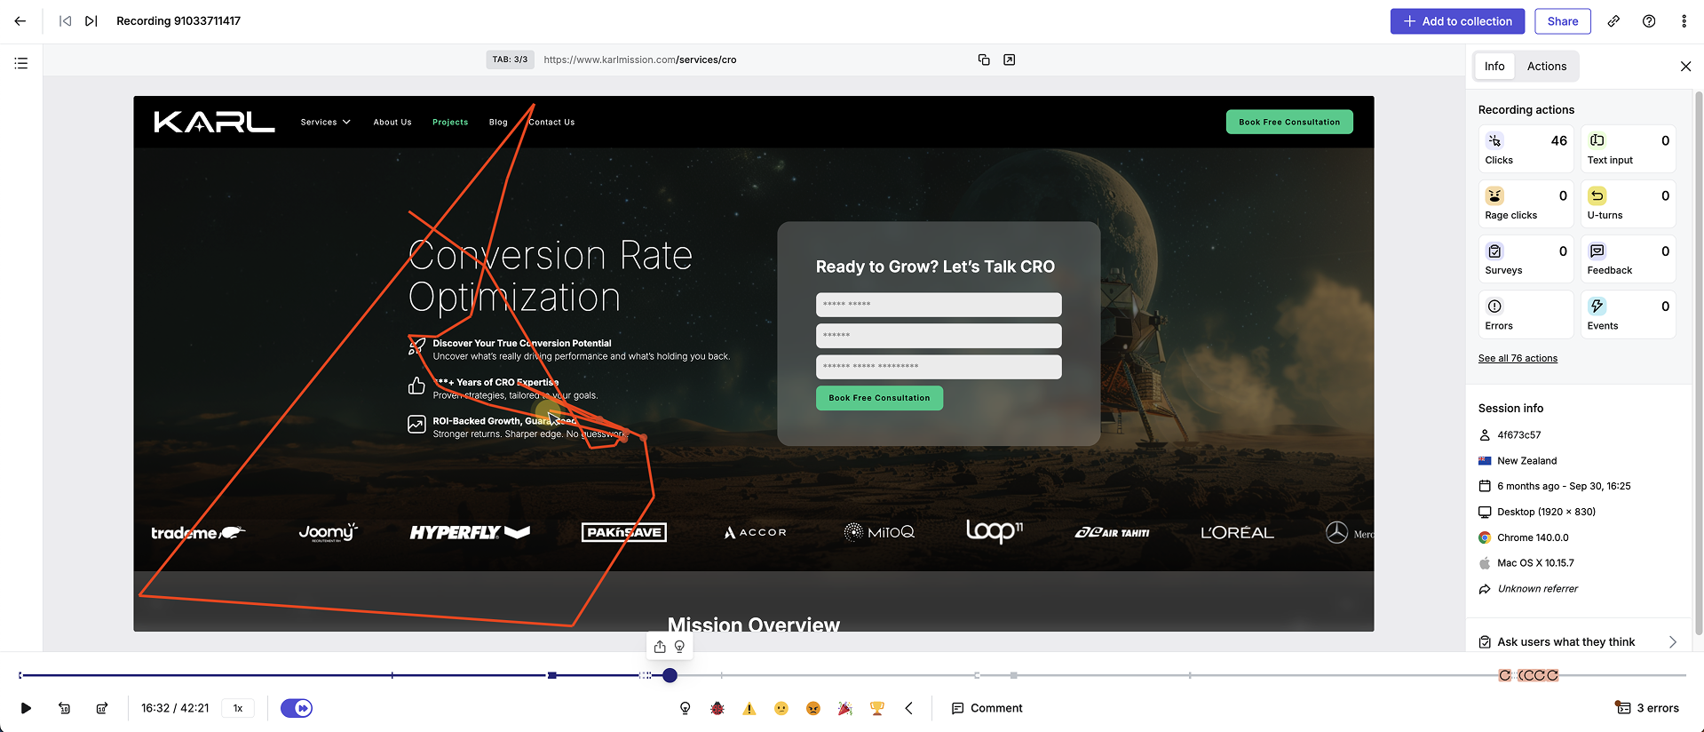Toggle skip inactivity switch
Screen dimensions: 1704x732
297,708
